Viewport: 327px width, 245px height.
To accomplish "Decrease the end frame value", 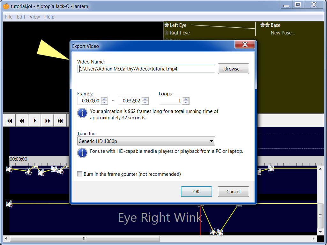I will click(x=145, y=102).
